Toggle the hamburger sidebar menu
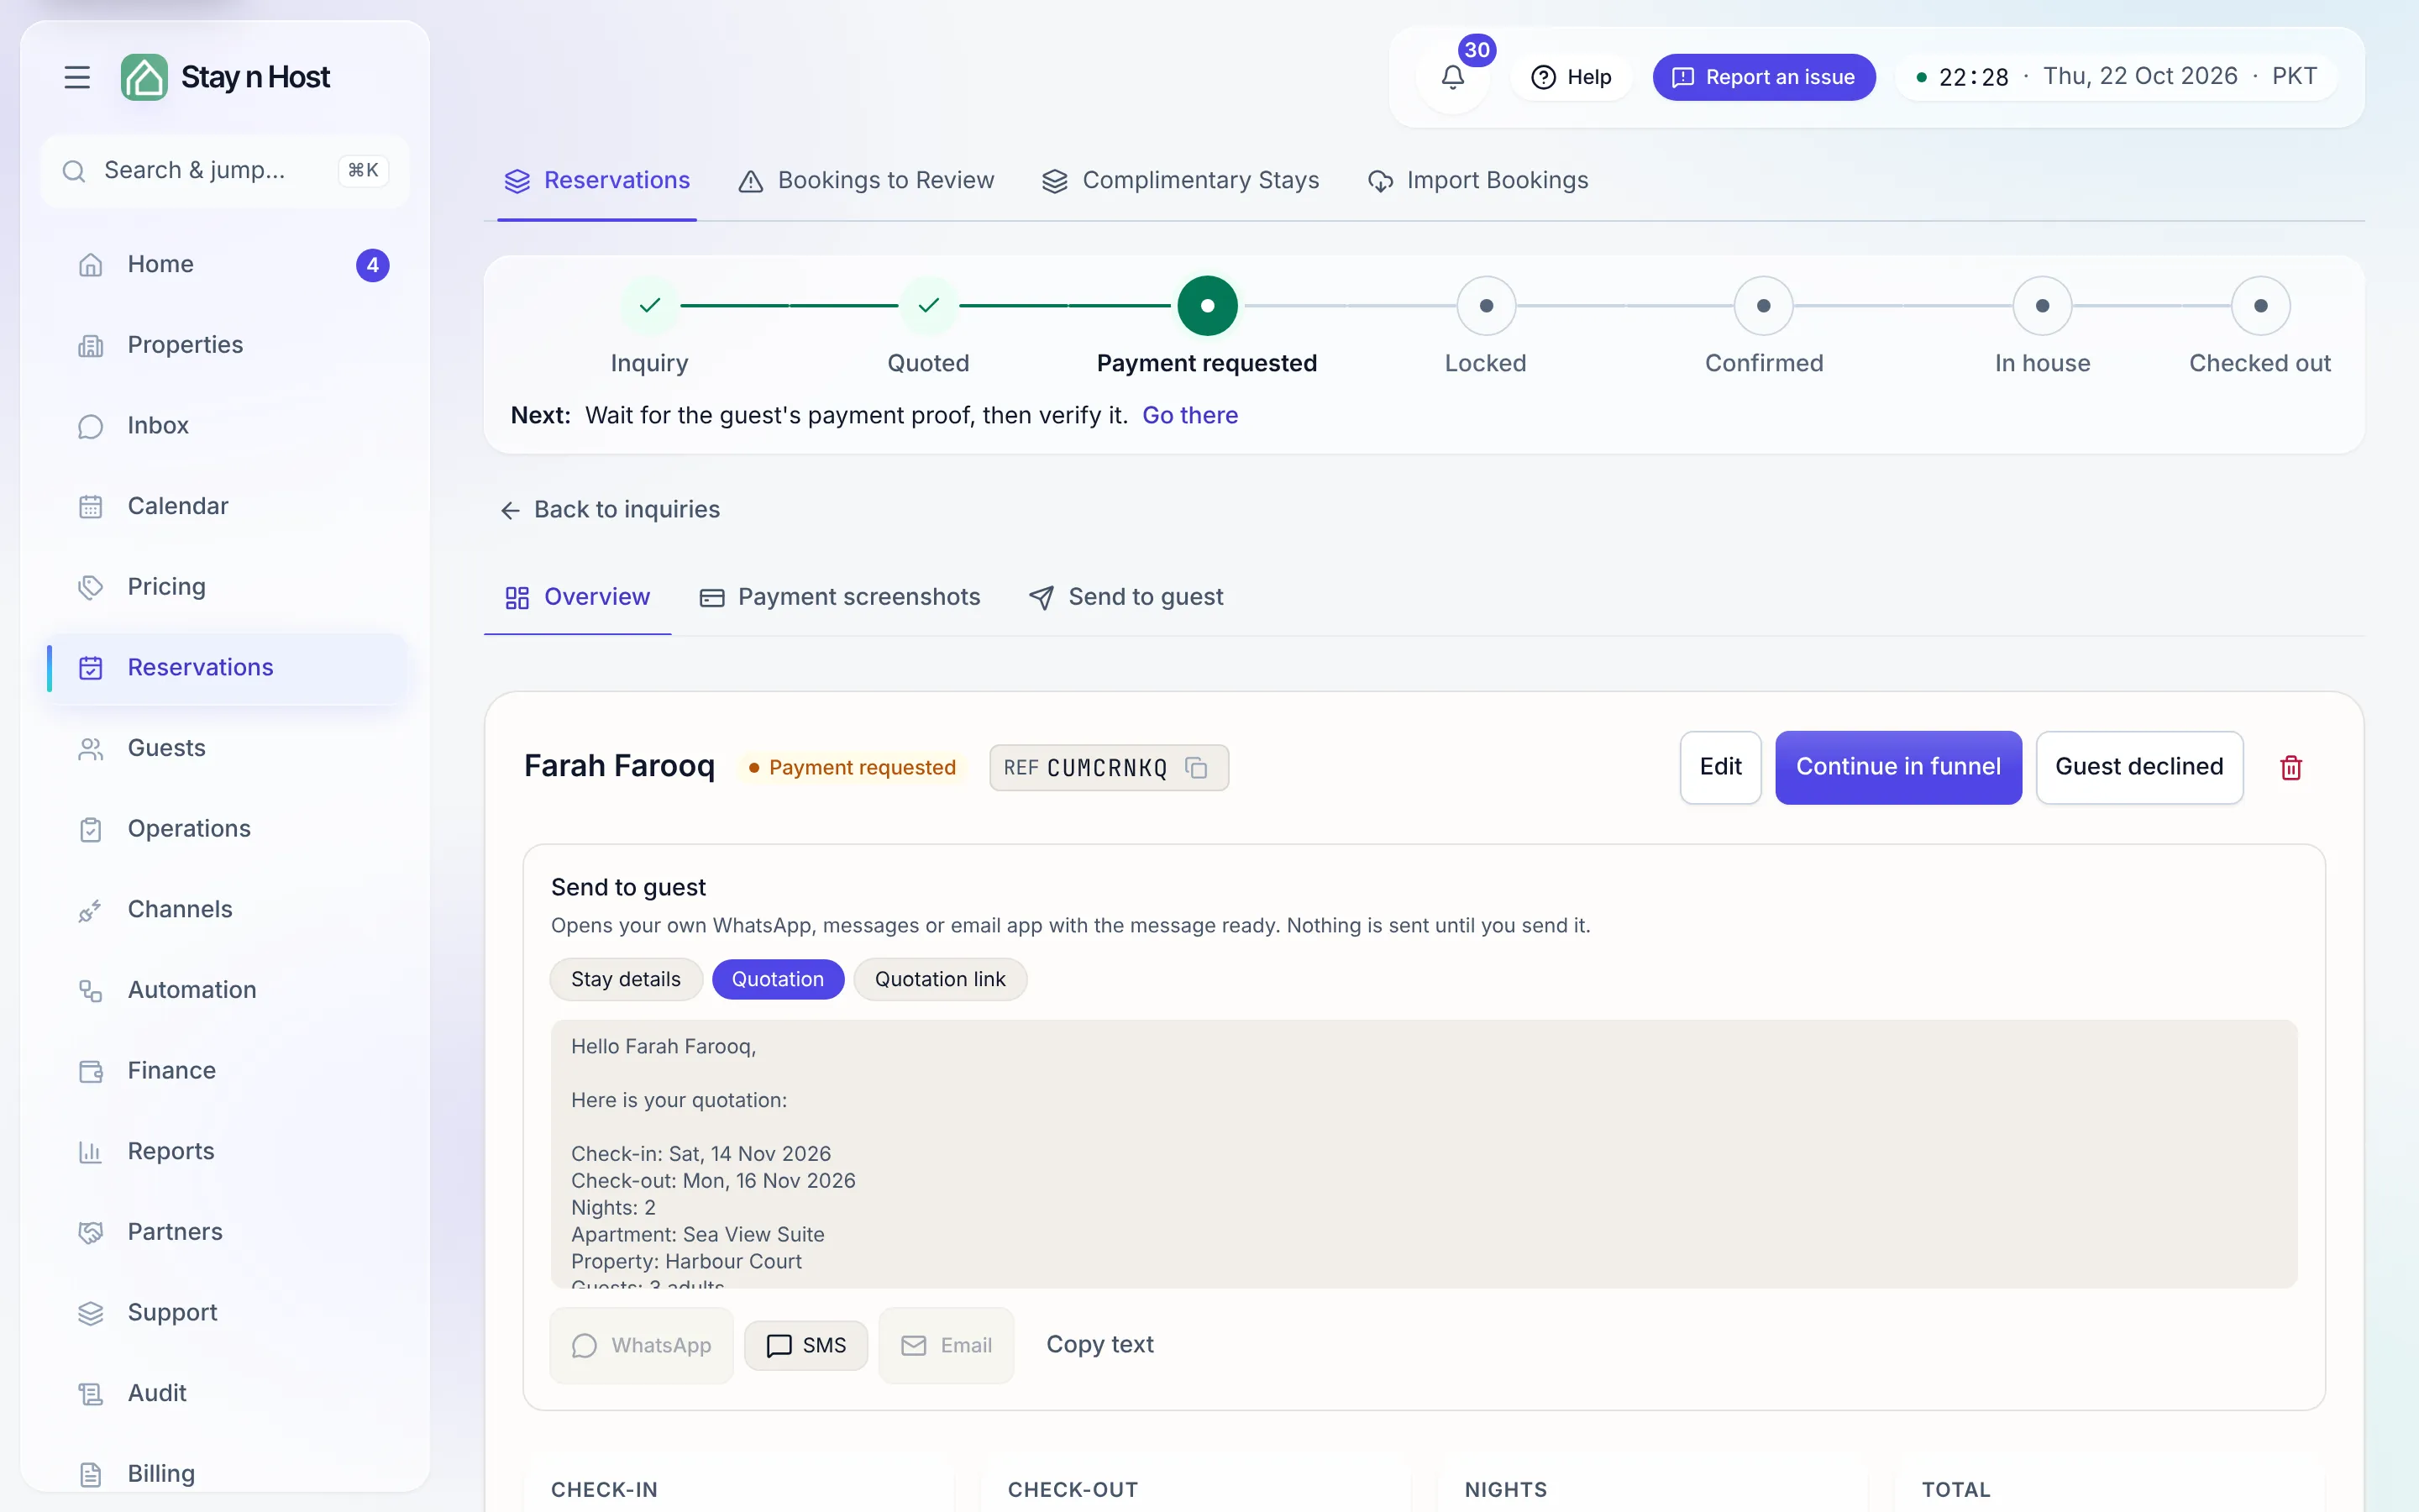The height and width of the screenshot is (1512, 2419). pyautogui.click(x=77, y=77)
